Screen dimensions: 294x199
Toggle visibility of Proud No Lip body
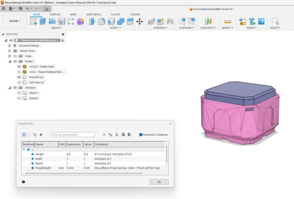tap(19, 77)
